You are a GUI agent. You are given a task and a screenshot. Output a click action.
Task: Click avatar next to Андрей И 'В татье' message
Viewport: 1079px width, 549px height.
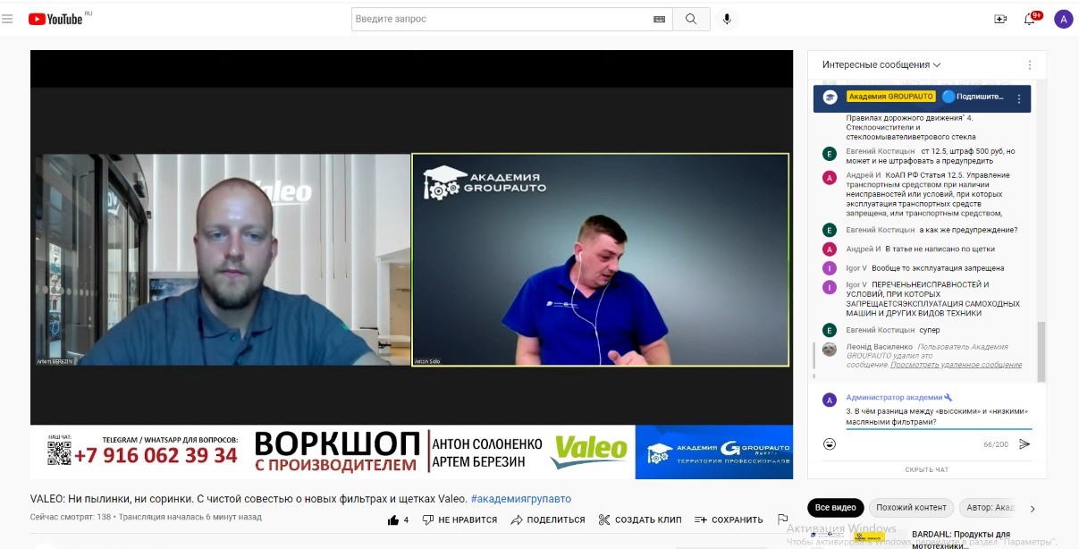(830, 249)
